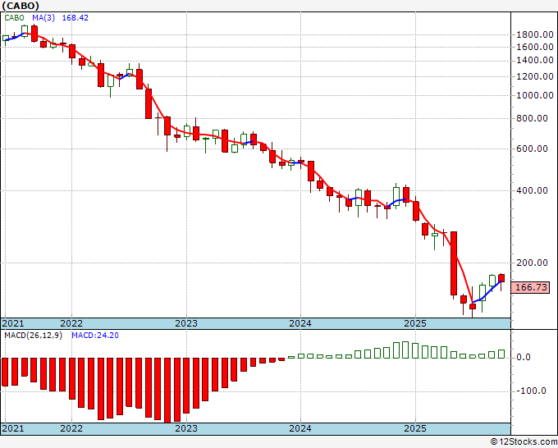
Task: Click 2021 on the MACD timeline
Action: [13, 428]
